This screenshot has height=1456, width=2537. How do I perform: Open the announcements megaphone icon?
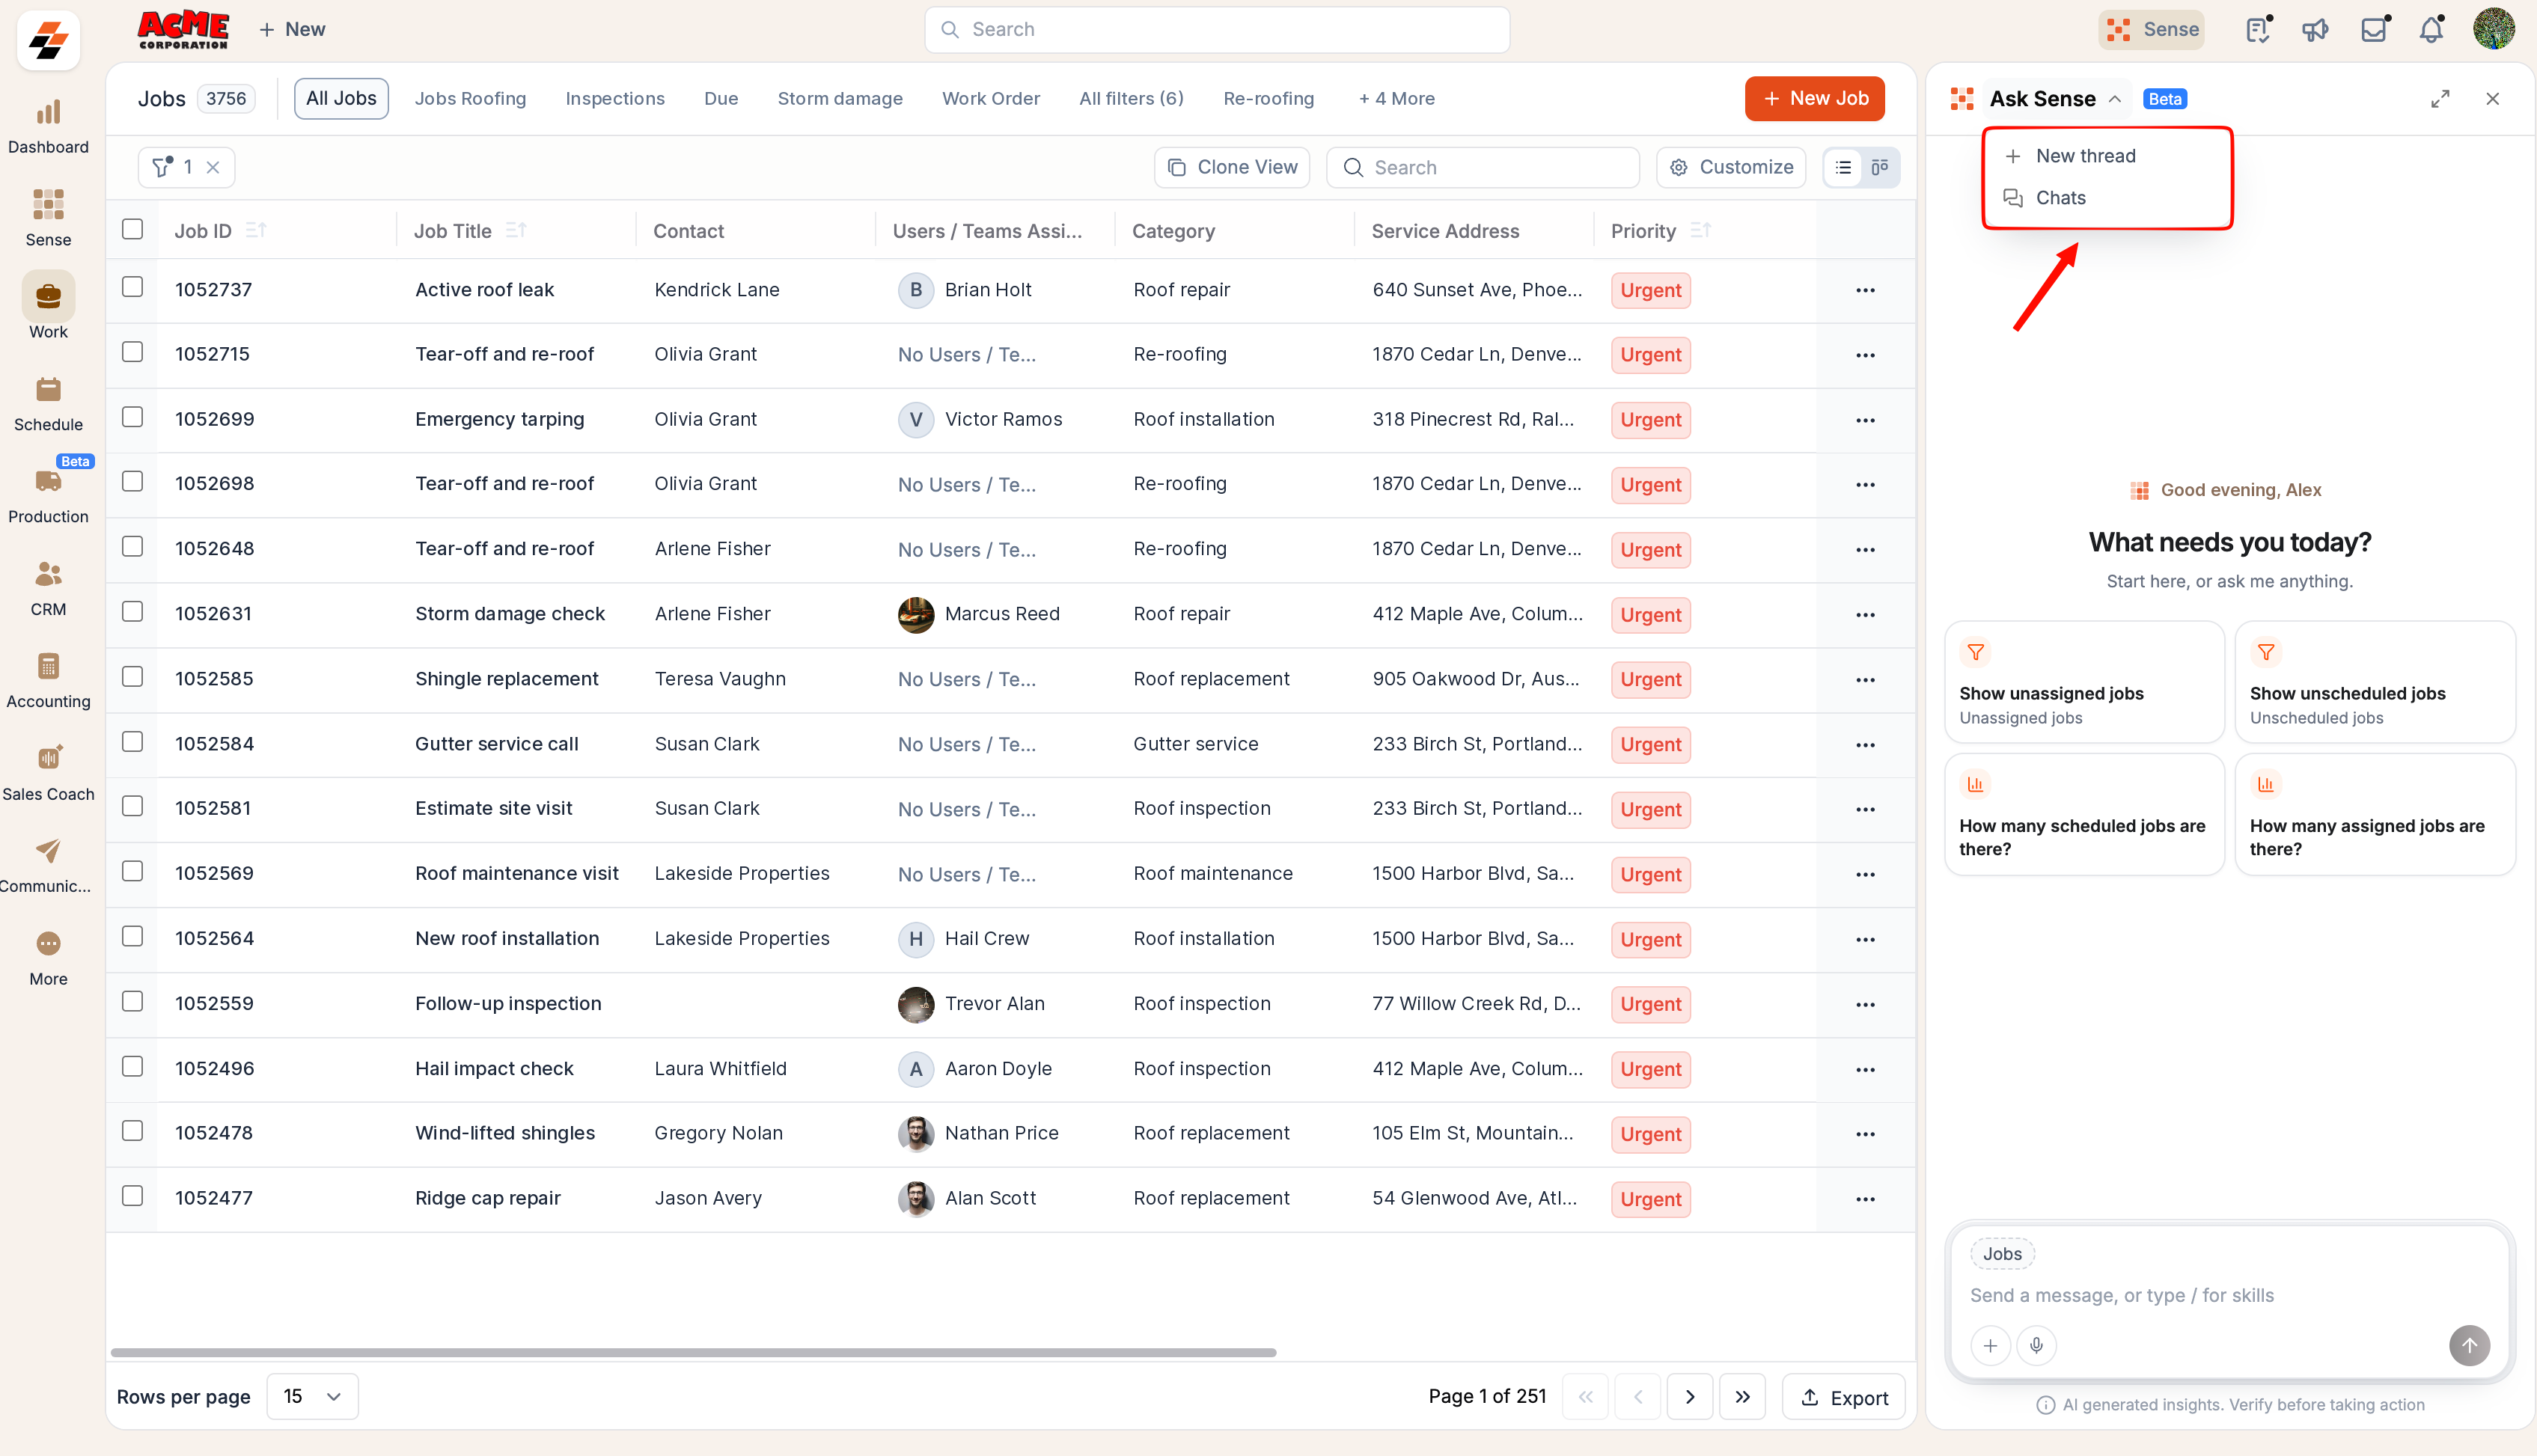coord(2315,30)
